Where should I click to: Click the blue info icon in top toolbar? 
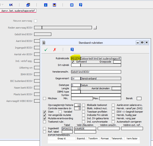(46, 5)
